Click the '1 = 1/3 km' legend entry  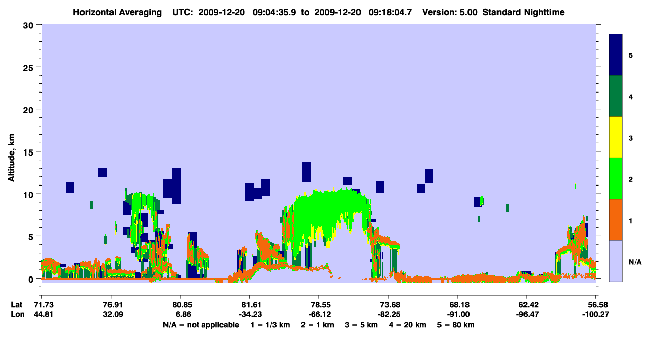point(270,325)
